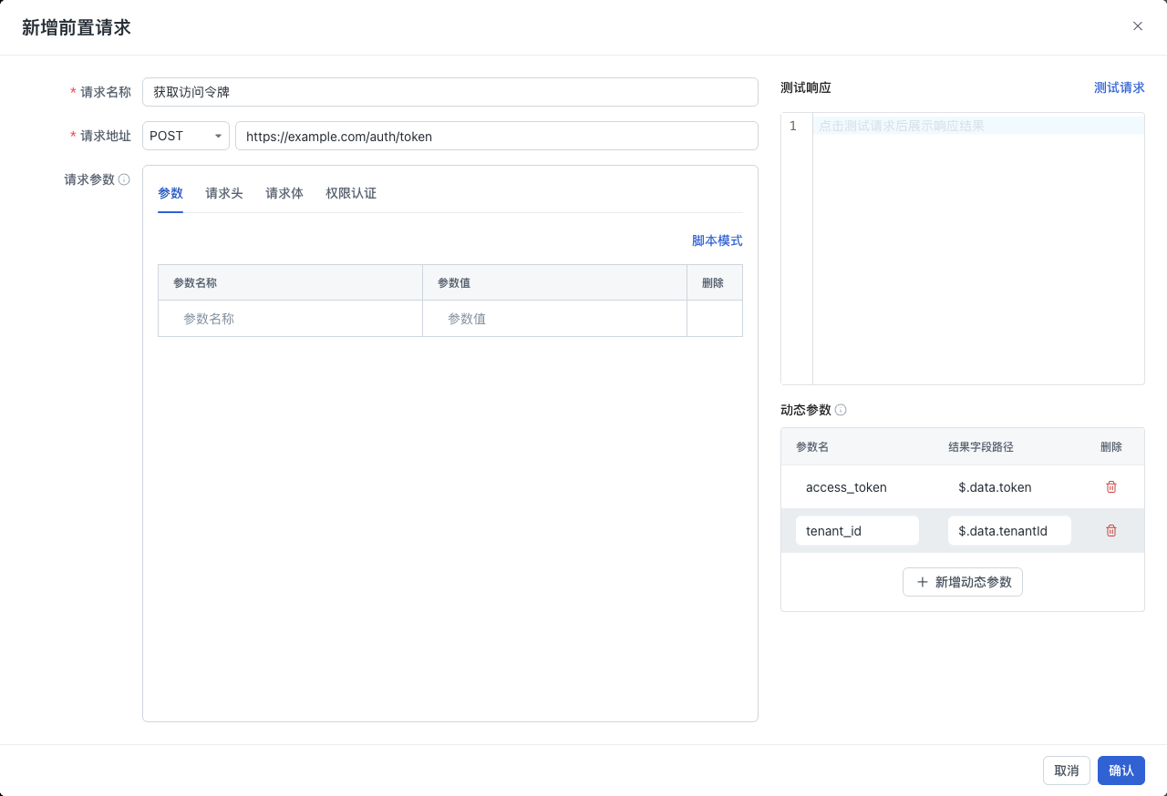Click the access_token parameter name cell
1167x796 pixels.
click(x=857, y=487)
